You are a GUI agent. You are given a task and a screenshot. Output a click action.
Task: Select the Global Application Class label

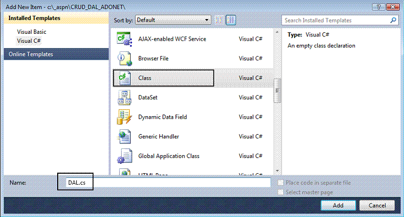point(169,156)
